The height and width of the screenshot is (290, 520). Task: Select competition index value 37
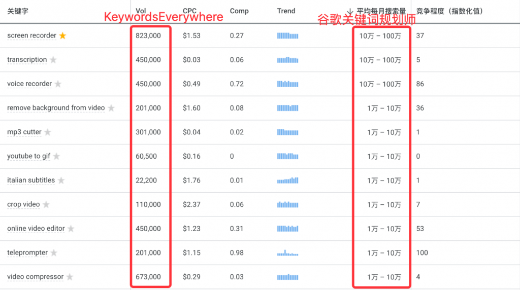pyautogui.click(x=420, y=36)
